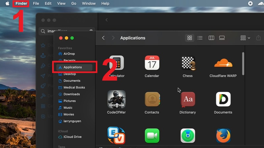Open the Finder menu in menu bar

[x=21, y=3]
